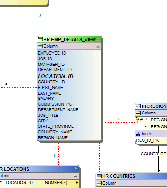
Task: Click the primary key icon in HR.REGION
Action: click(137, 120)
